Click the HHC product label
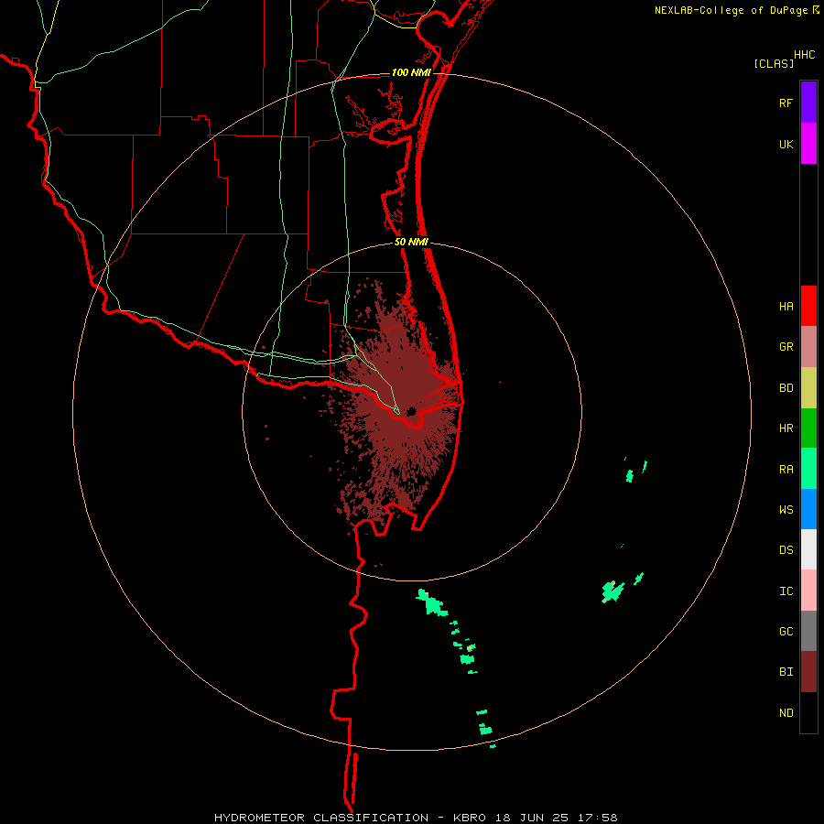Image resolution: width=824 pixels, height=824 pixels. [x=805, y=55]
